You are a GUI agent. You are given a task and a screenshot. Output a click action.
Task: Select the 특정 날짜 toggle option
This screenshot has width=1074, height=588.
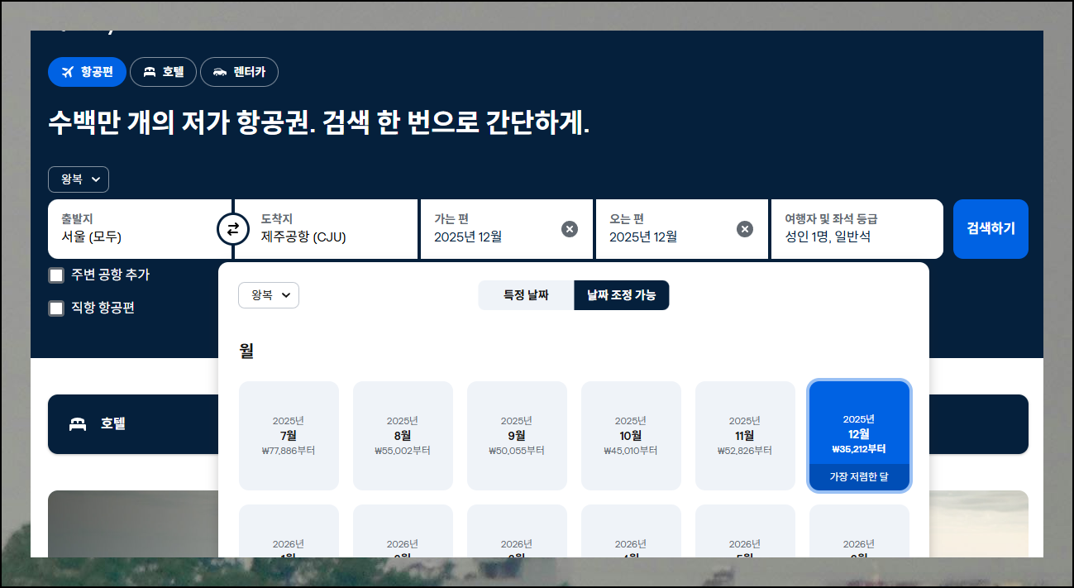click(x=526, y=295)
